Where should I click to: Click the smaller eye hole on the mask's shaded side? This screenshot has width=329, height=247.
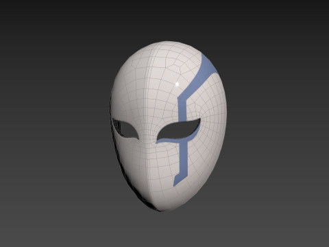126,130
